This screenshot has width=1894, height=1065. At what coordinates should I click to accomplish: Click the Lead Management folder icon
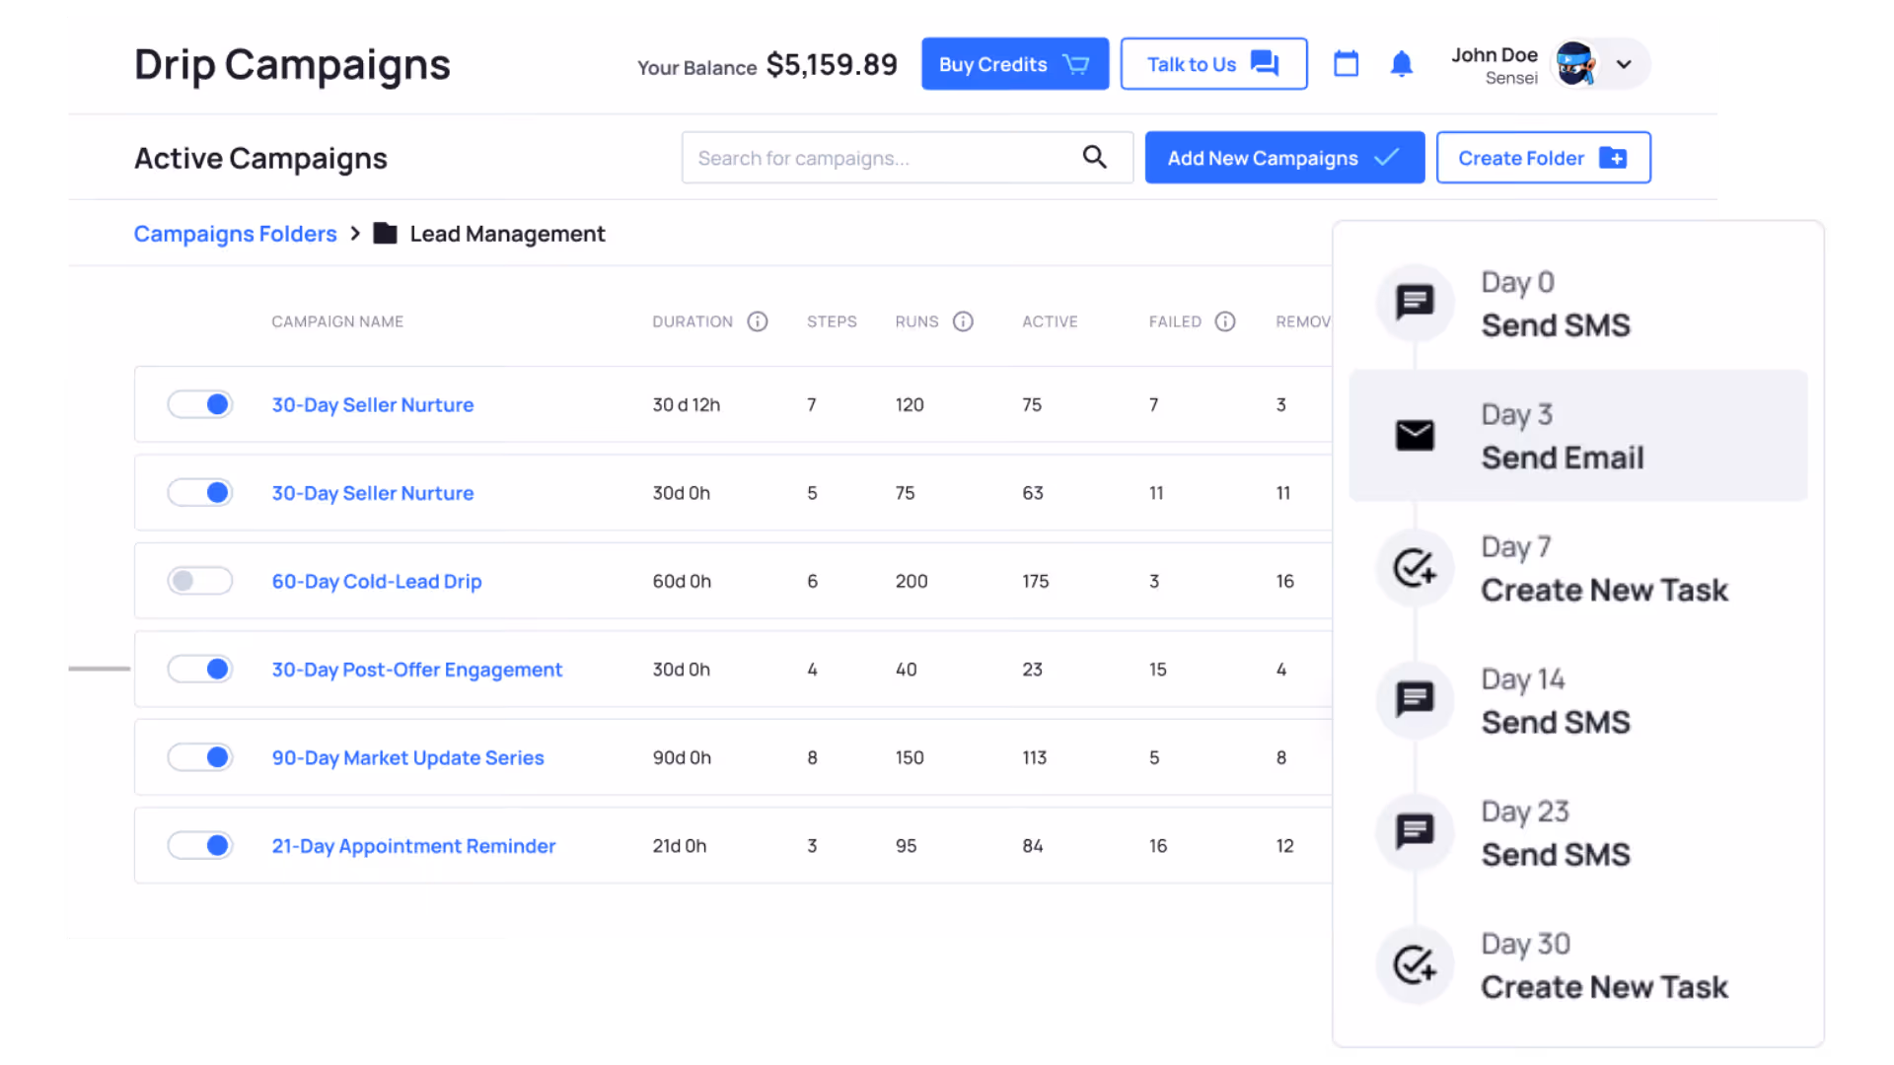(x=385, y=234)
